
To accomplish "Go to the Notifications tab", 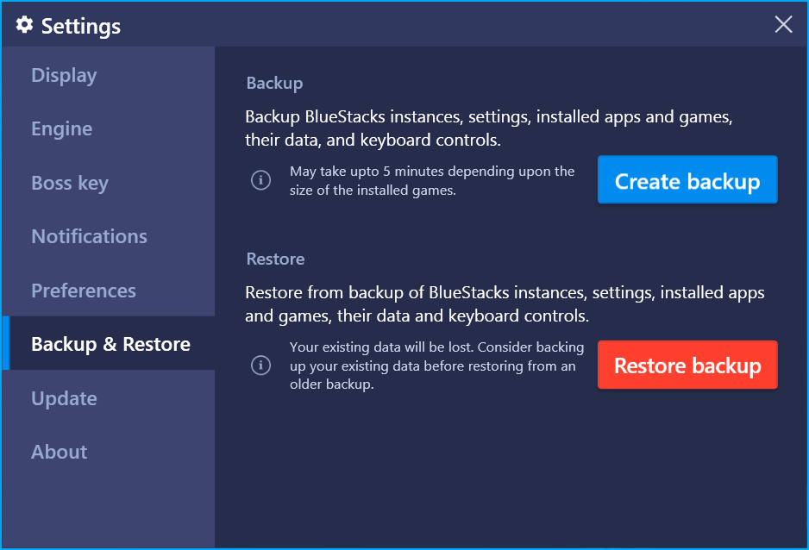I will [109, 236].
